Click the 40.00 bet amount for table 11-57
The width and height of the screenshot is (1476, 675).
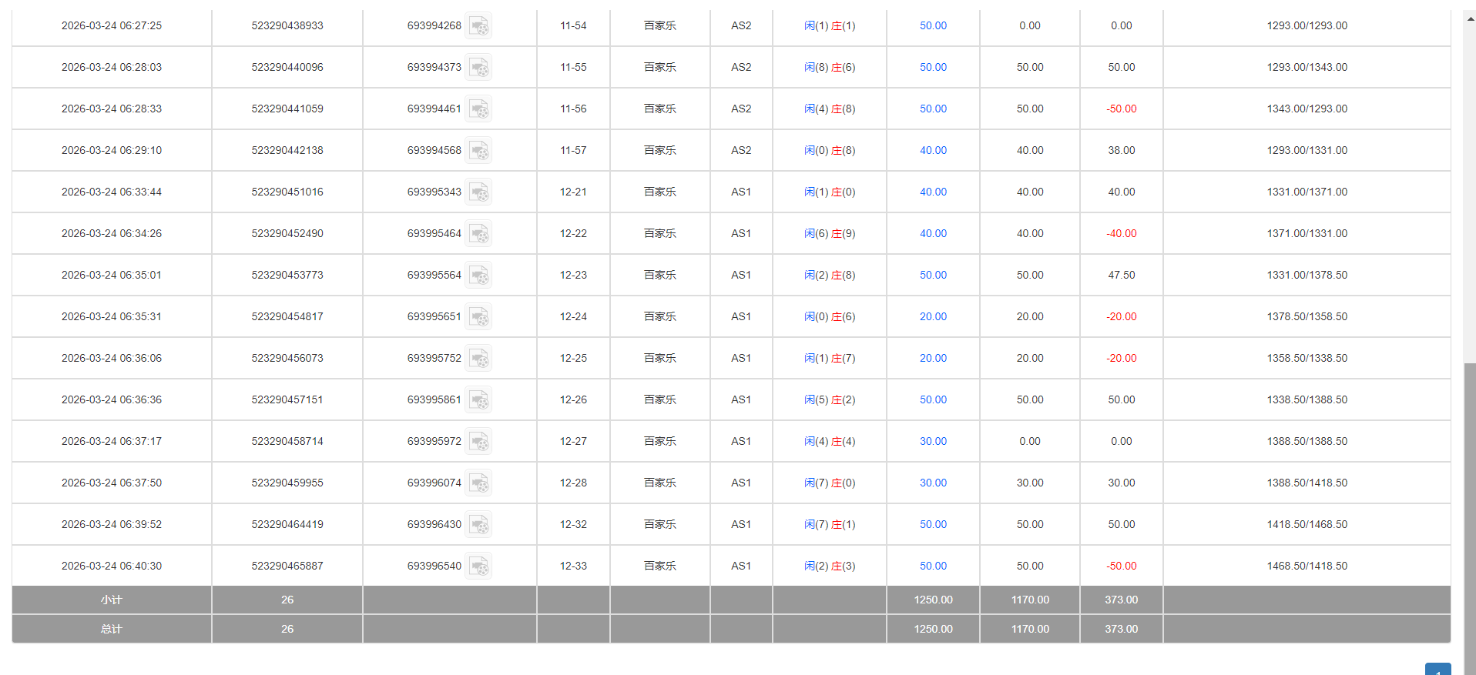pyautogui.click(x=933, y=151)
